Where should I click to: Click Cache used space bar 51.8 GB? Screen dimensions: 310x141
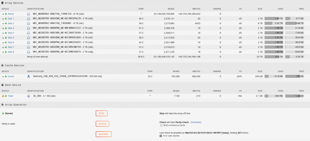pos(274,76)
